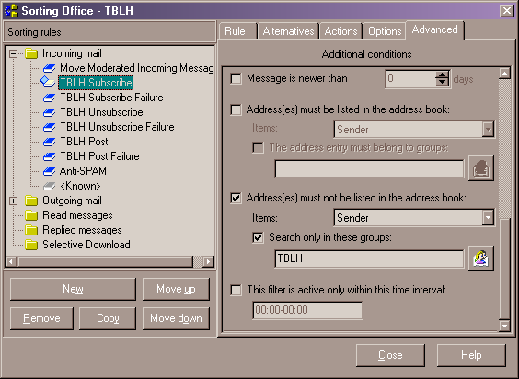Click the TBLH groups text field
Image resolution: width=519 pixels, height=379 pixels.
(x=369, y=258)
